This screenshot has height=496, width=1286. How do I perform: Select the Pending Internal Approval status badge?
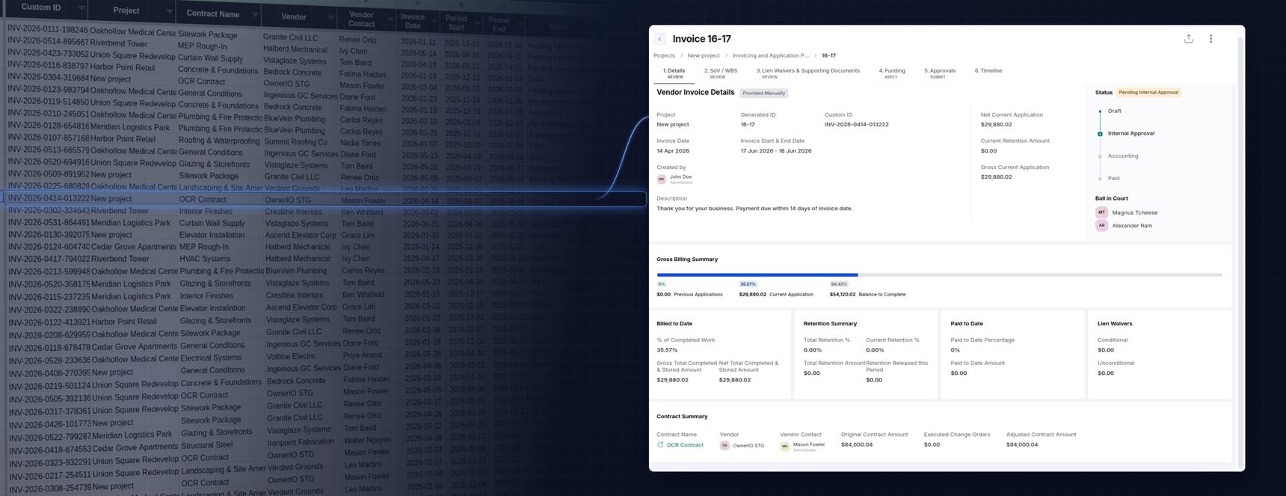(x=1148, y=93)
